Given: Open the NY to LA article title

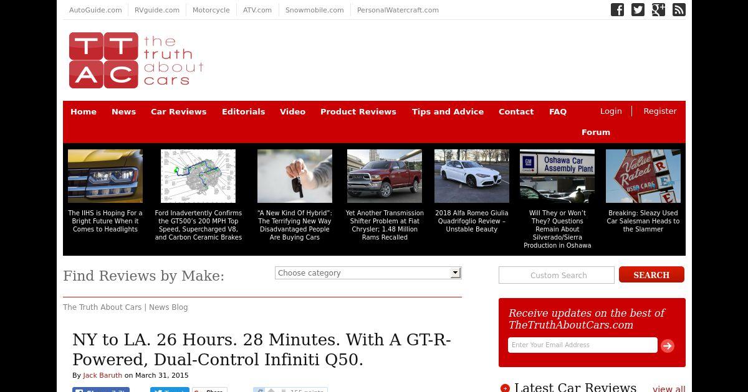Looking at the screenshot, I should 262,350.
